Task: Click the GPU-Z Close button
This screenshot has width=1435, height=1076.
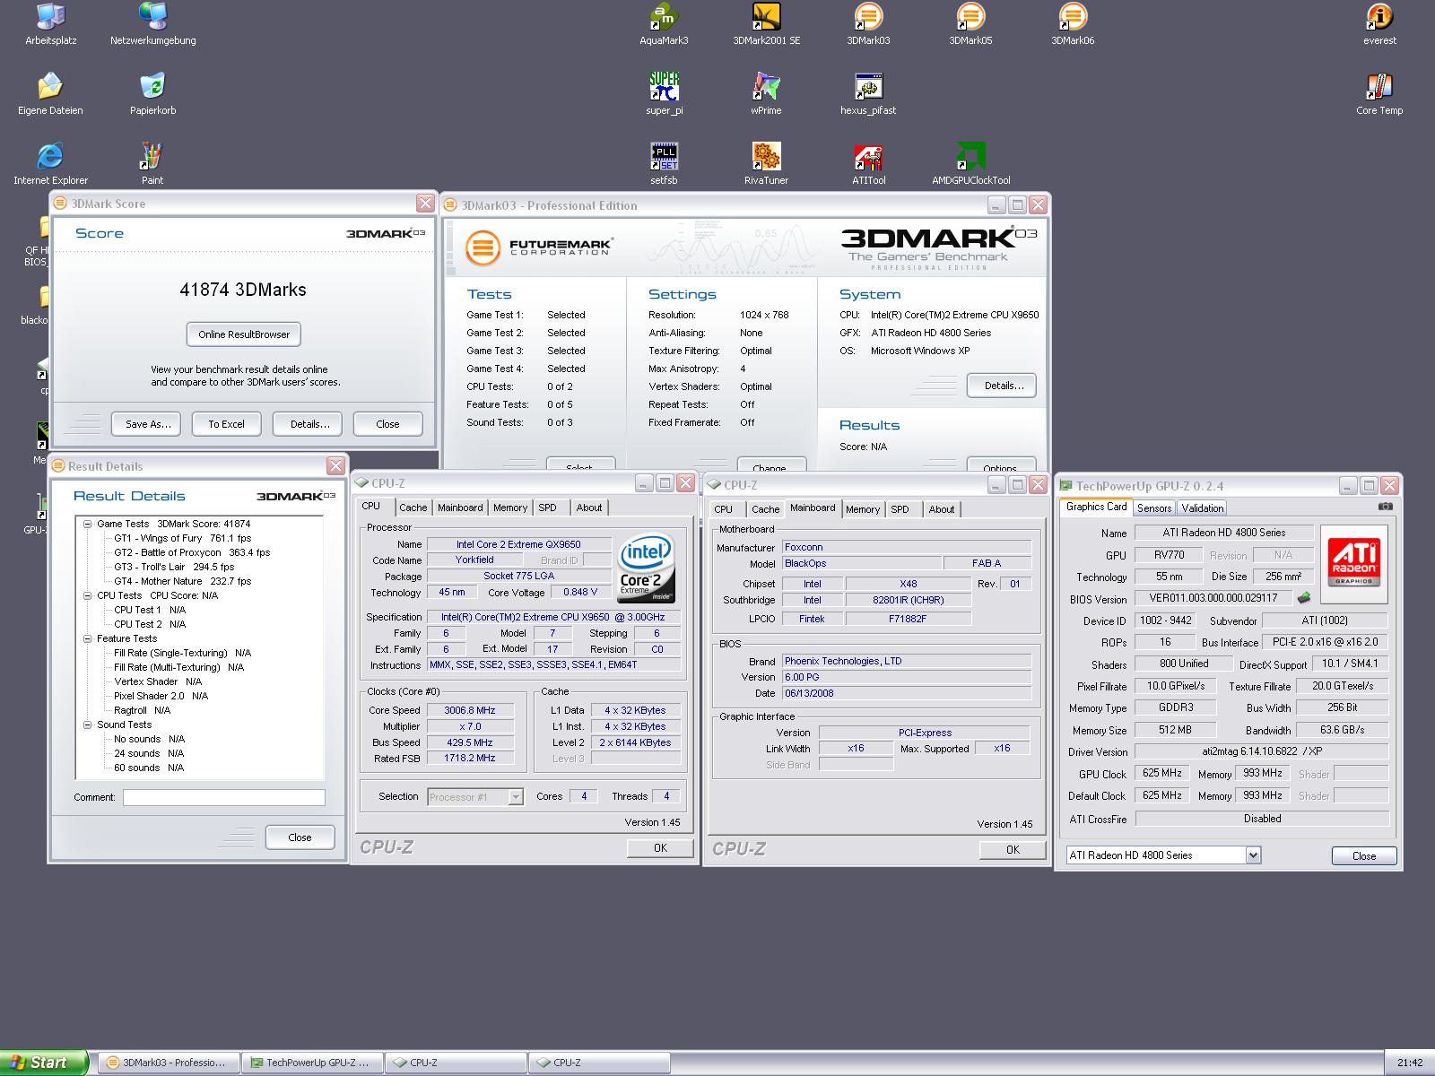Action: tap(1364, 856)
